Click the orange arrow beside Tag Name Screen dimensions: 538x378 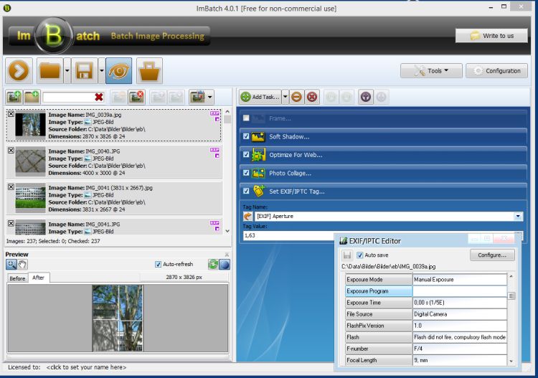point(247,216)
